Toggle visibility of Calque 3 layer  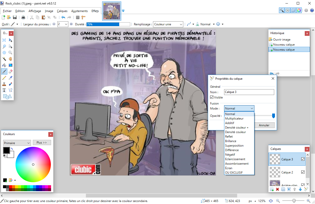point(303,159)
